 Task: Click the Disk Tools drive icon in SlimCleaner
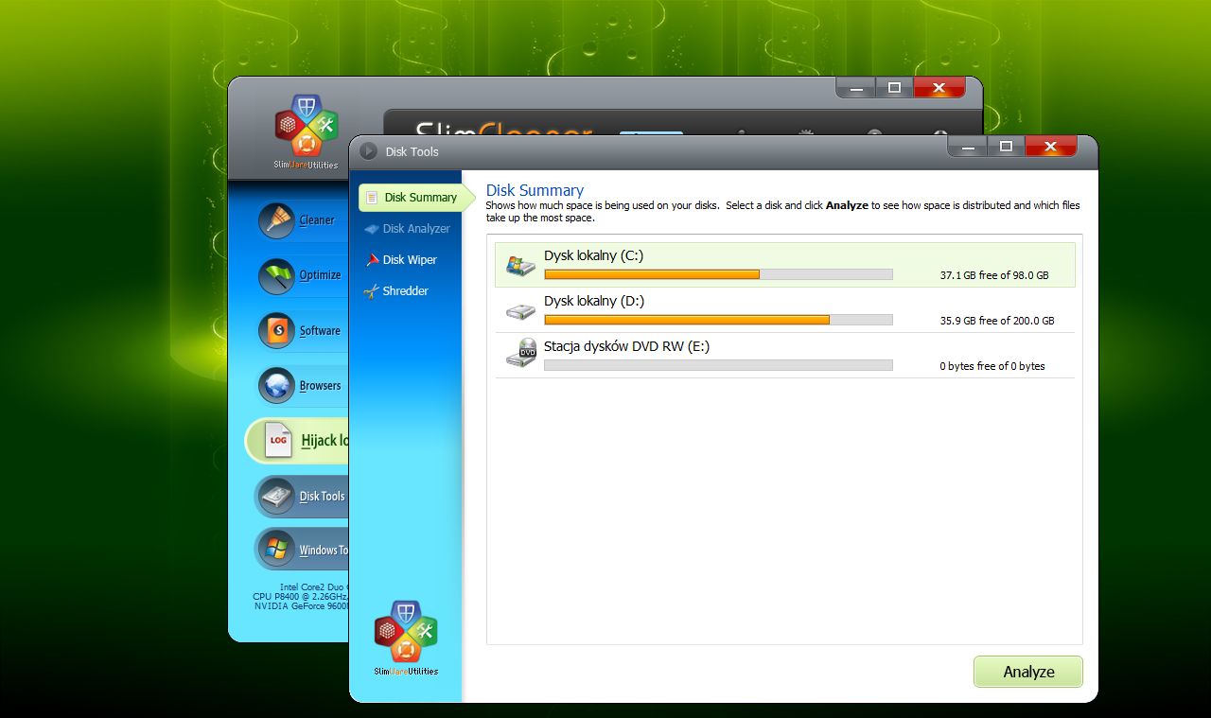click(277, 496)
